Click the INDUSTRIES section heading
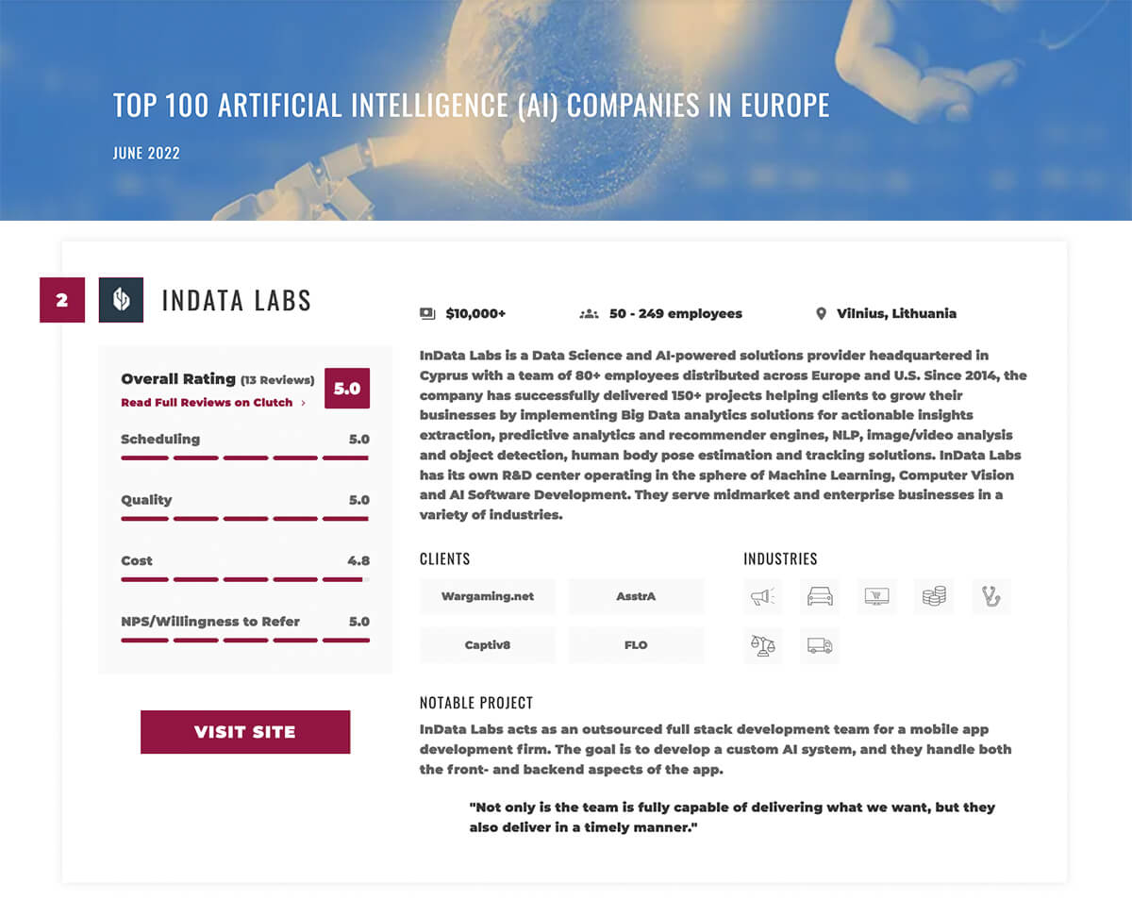The width and height of the screenshot is (1132, 899). [x=780, y=559]
